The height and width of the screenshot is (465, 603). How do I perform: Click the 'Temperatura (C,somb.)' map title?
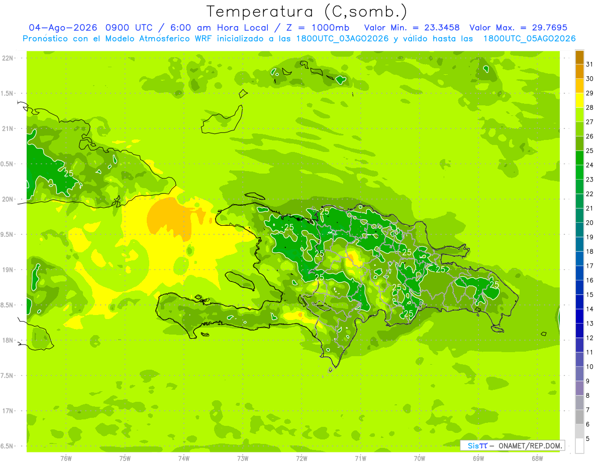point(307,11)
